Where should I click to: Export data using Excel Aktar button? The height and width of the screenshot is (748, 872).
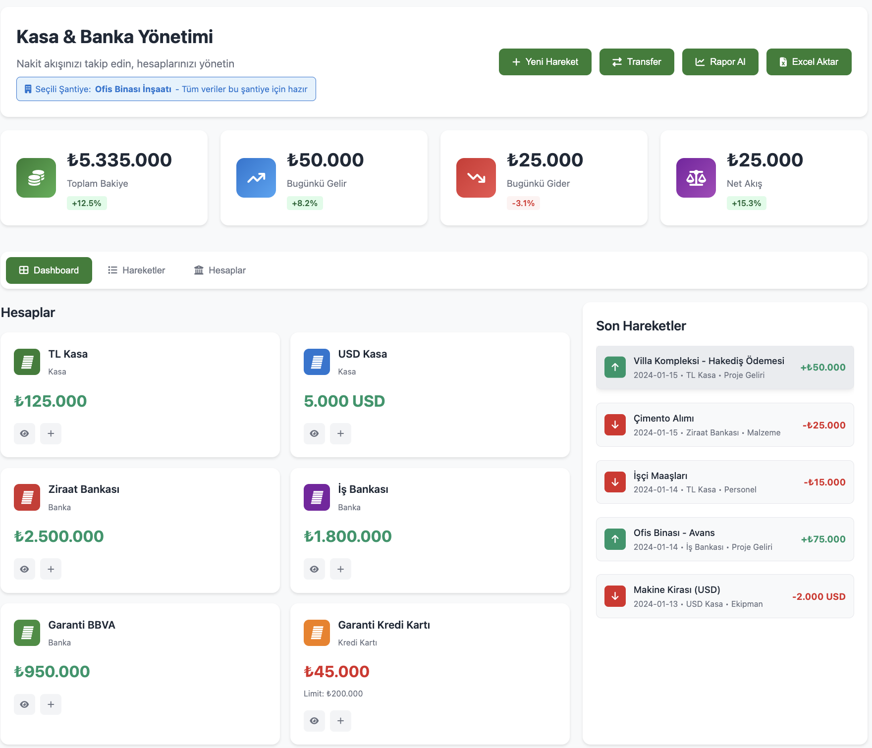click(809, 62)
